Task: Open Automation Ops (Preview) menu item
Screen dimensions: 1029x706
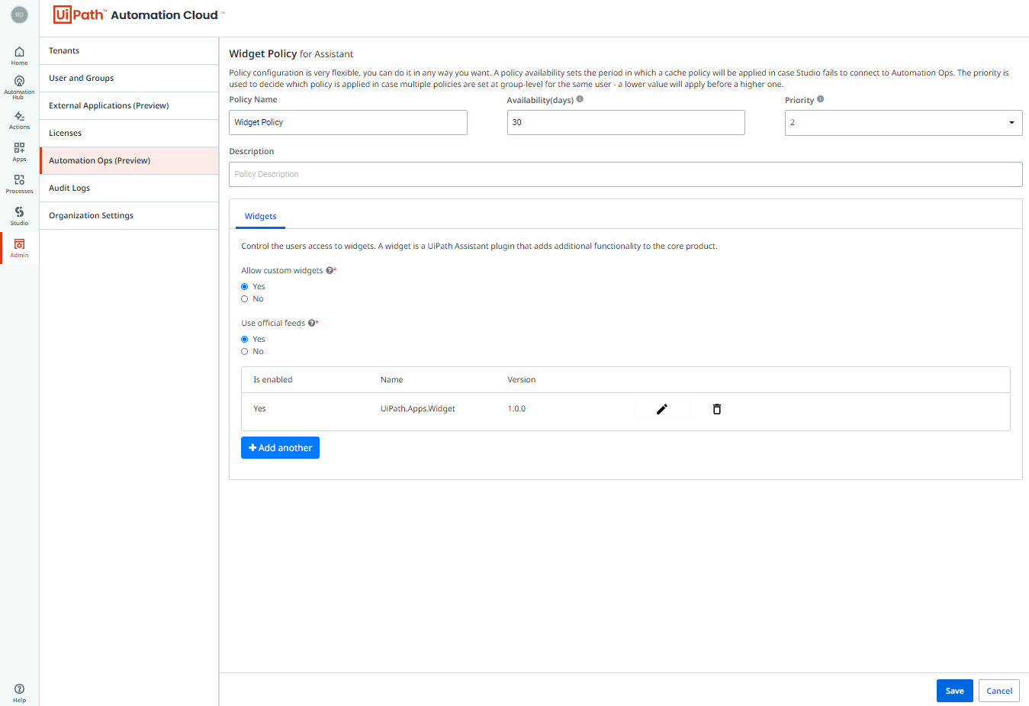Action: (129, 161)
